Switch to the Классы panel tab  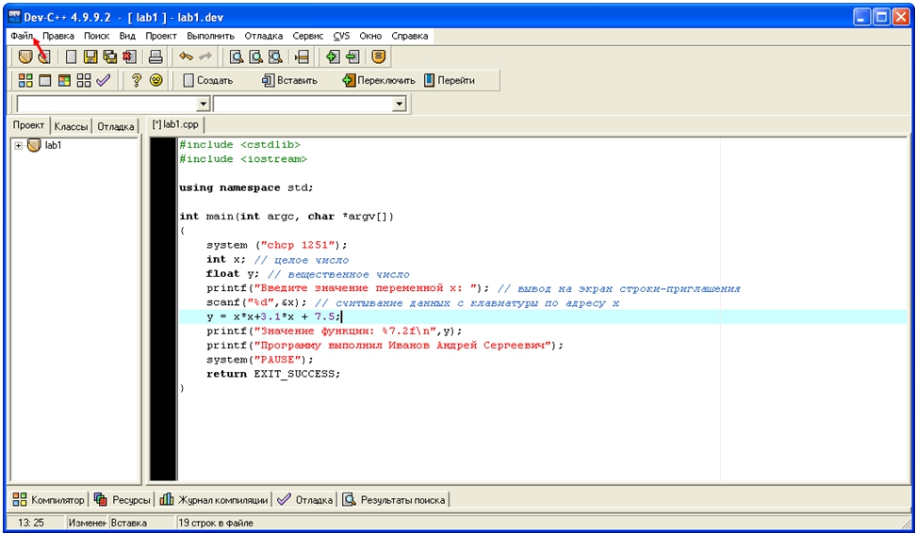(72, 126)
